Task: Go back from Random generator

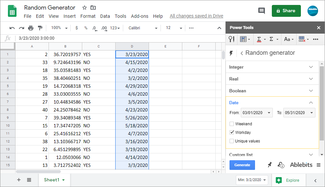Action: 242,53
